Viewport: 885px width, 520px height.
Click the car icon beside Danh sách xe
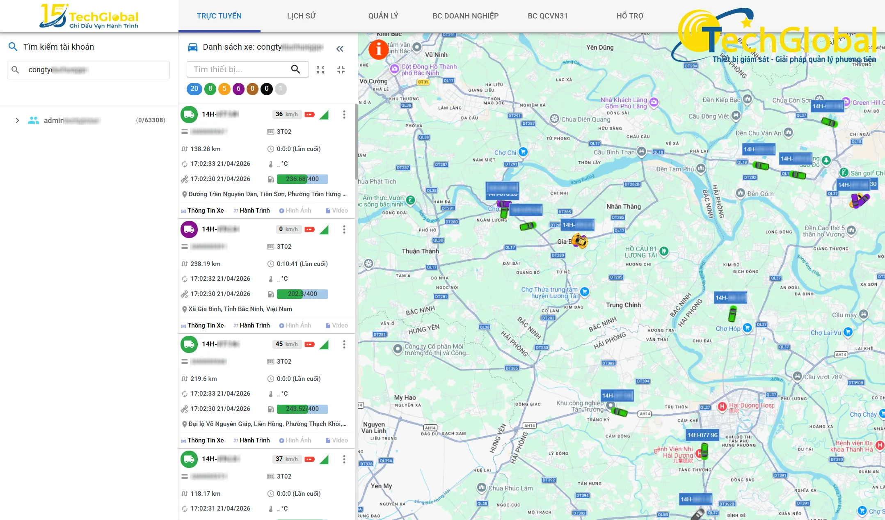pyautogui.click(x=193, y=47)
